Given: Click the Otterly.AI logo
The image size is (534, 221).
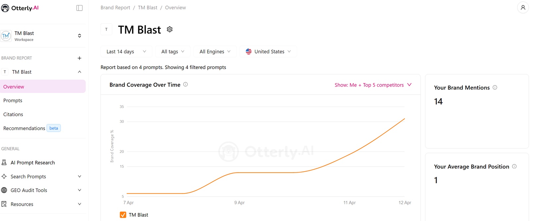Looking at the screenshot, I should click(x=20, y=8).
